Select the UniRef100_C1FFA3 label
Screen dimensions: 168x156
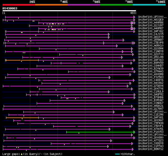pyautogui.click(x=151, y=146)
